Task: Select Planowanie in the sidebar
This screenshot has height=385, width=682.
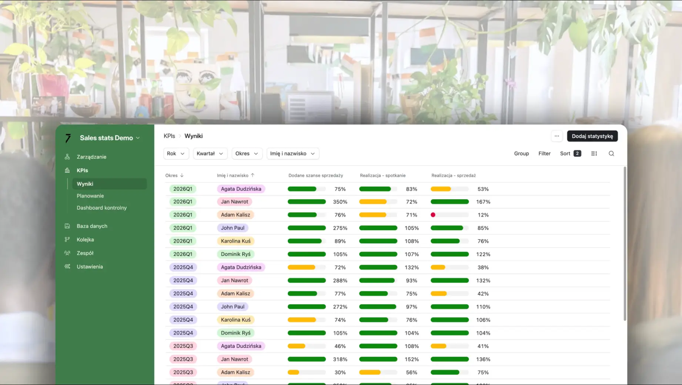Action: click(x=90, y=196)
